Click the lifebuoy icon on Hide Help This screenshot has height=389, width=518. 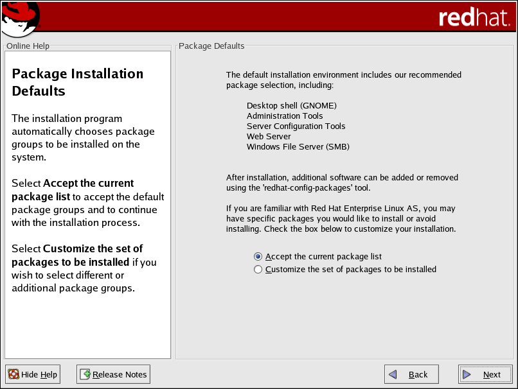pos(13,374)
